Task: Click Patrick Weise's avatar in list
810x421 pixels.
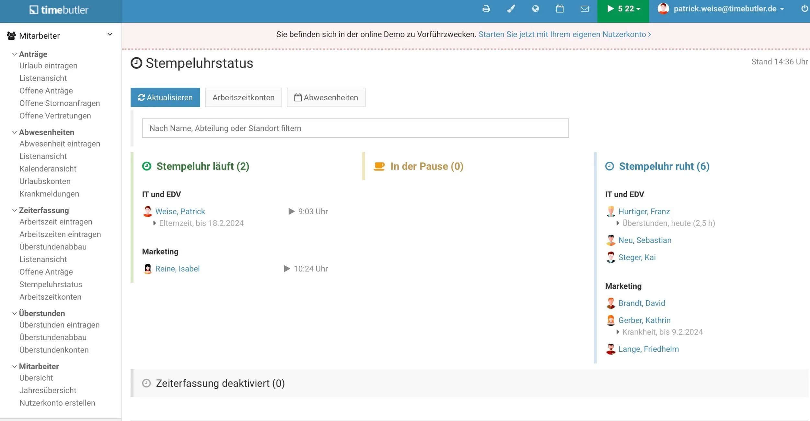Action: (x=147, y=211)
